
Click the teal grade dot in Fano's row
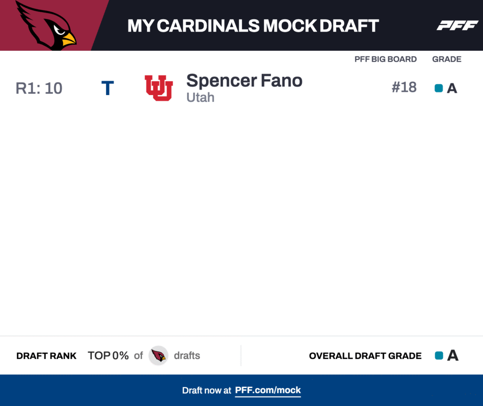coord(439,88)
